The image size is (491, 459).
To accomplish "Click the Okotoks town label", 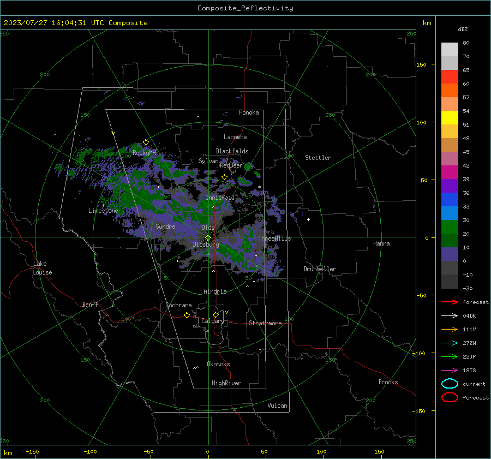I will (218, 364).
